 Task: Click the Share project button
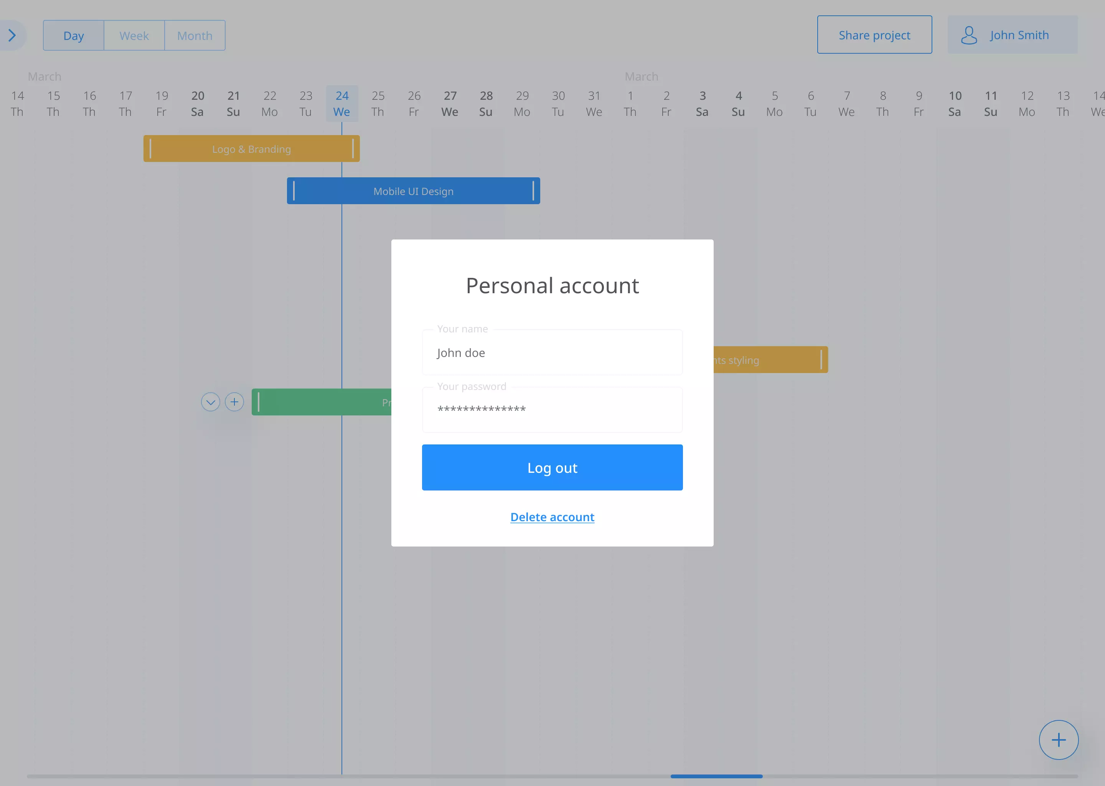[x=874, y=35]
